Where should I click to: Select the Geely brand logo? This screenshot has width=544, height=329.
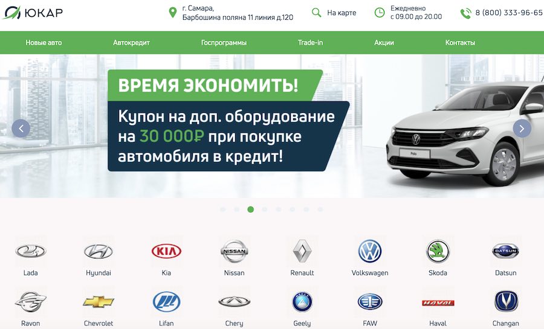click(302, 302)
